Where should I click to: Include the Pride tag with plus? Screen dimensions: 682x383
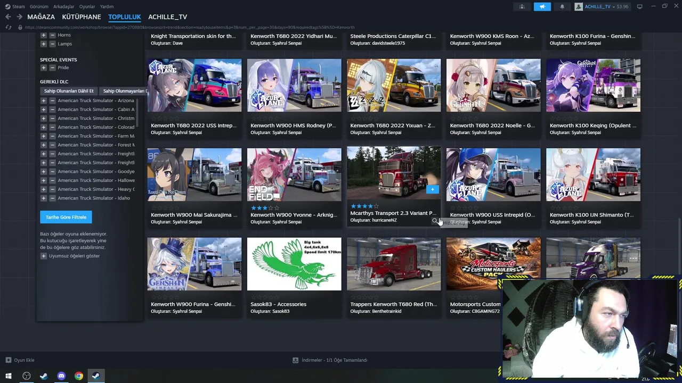point(44,68)
